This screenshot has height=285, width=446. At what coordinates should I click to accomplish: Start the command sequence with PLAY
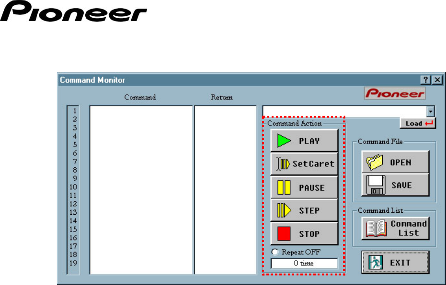tap(304, 141)
